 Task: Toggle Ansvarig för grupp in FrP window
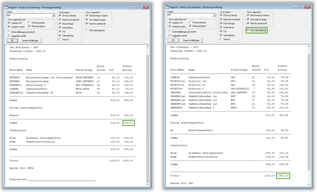click(248, 19)
